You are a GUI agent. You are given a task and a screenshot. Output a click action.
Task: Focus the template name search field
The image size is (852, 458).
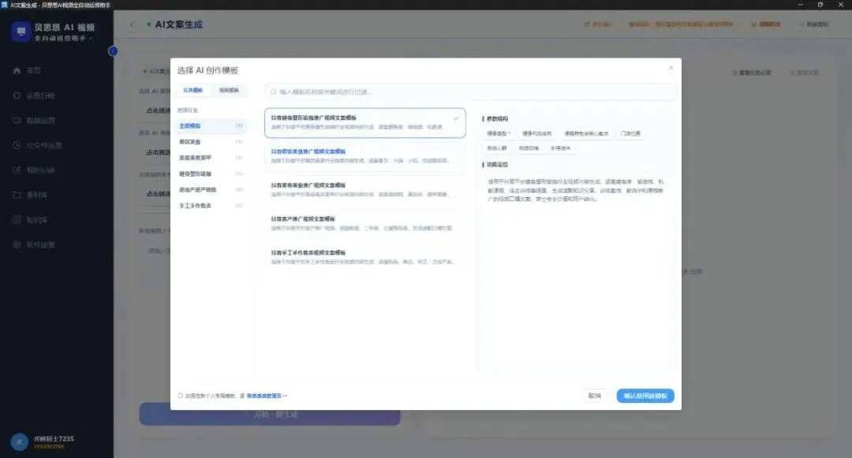[471, 91]
